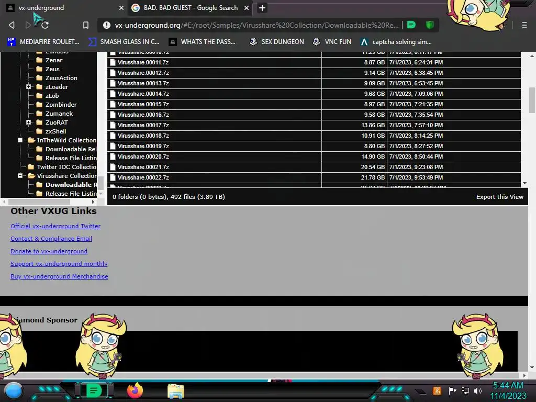
Task: Click the folder tree horizontal scrollbar
Action: point(39,202)
